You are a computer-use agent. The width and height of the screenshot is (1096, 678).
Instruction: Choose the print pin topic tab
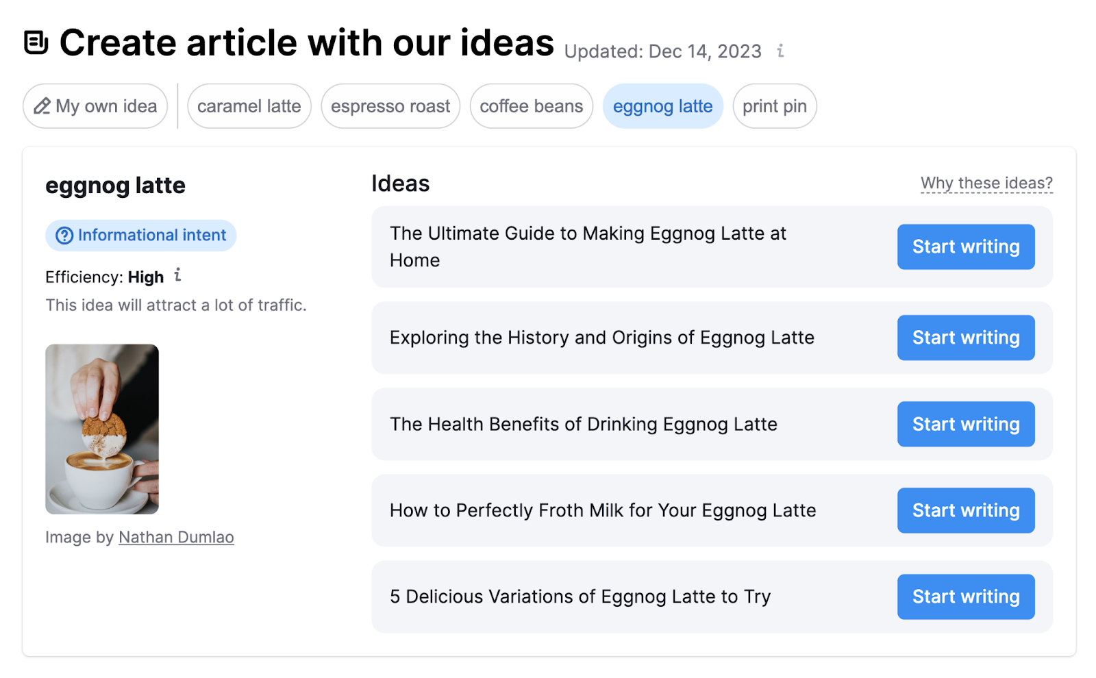point(774,106)
